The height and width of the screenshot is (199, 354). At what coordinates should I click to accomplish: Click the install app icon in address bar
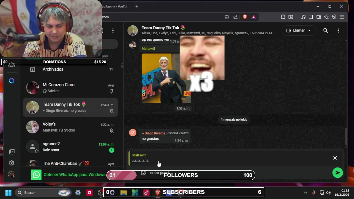click(227, 17)
